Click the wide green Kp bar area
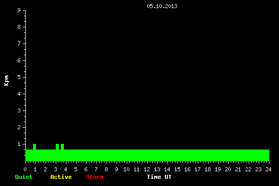The width and height of the screenshot is (279, 186). [x=147, y=155]
